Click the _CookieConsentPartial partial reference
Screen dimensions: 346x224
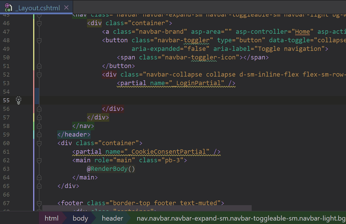pyautogui.click(x=169, y=151)
